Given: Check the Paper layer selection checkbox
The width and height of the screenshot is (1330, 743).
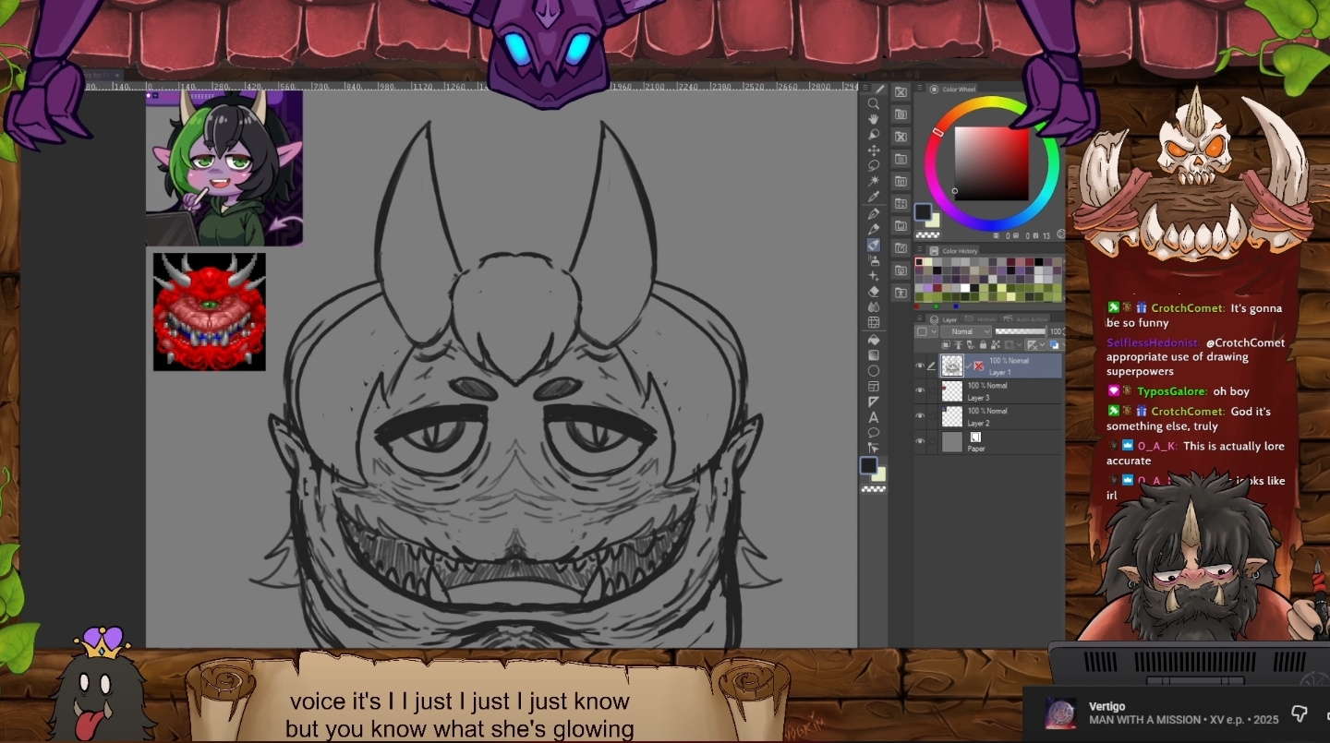Looking at the screenshot, I should point(932,442).
